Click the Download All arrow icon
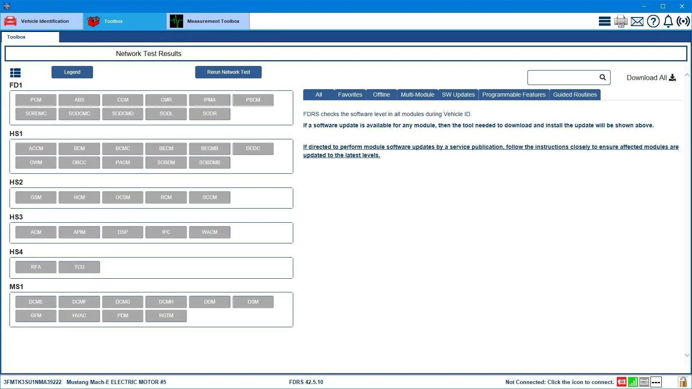The height and width of the screenshot is (389, 692). 672,78
